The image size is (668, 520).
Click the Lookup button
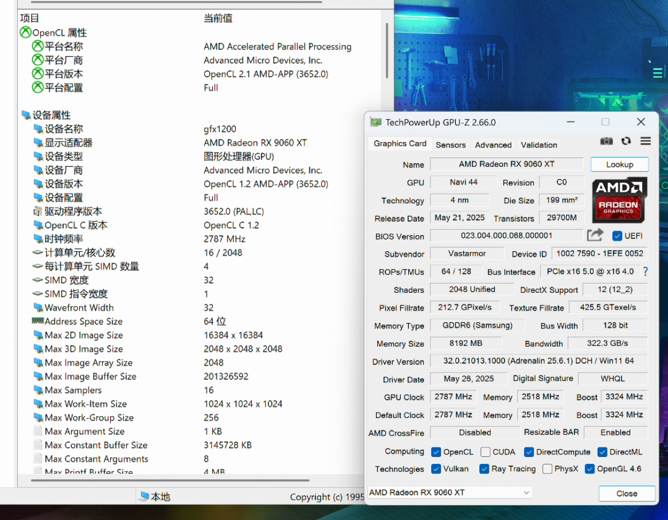[x=619, y=164]
